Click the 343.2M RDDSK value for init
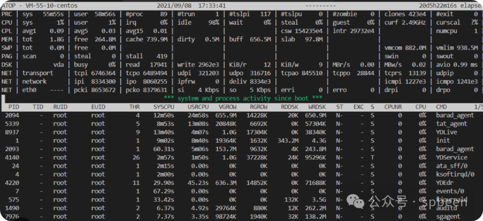Image resolution: width=483 pixels, height=221 pixels. point(288,140)
